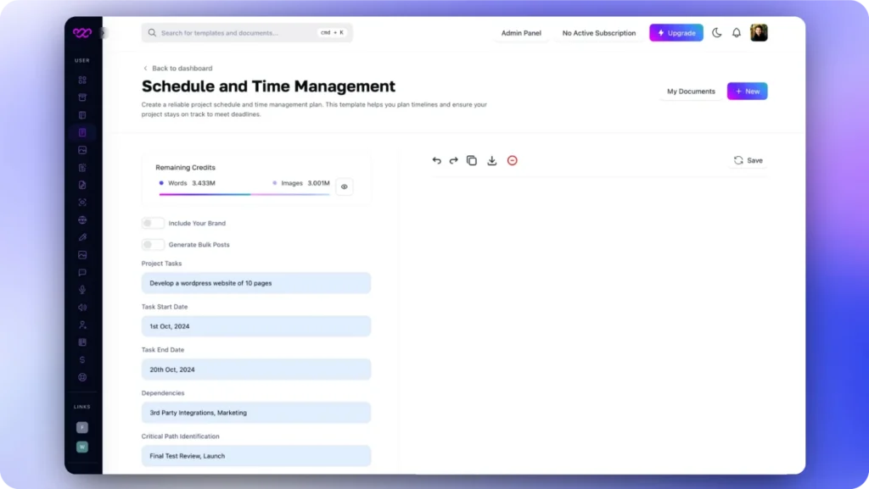Click the Remaining Credits label
The image size is (869, 489).
point(185,167)
